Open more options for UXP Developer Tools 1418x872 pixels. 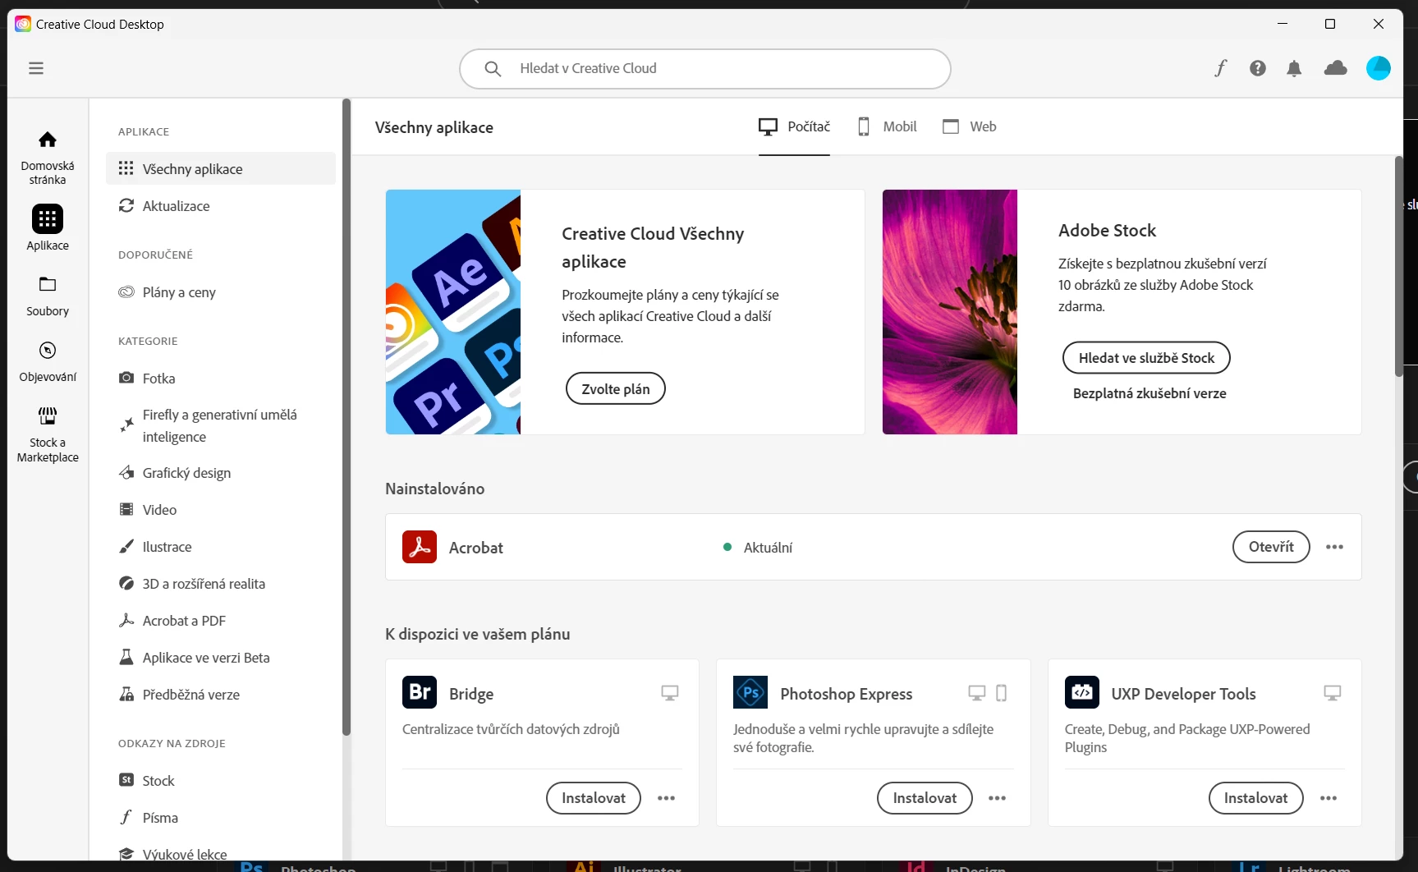click(1329, 798)
